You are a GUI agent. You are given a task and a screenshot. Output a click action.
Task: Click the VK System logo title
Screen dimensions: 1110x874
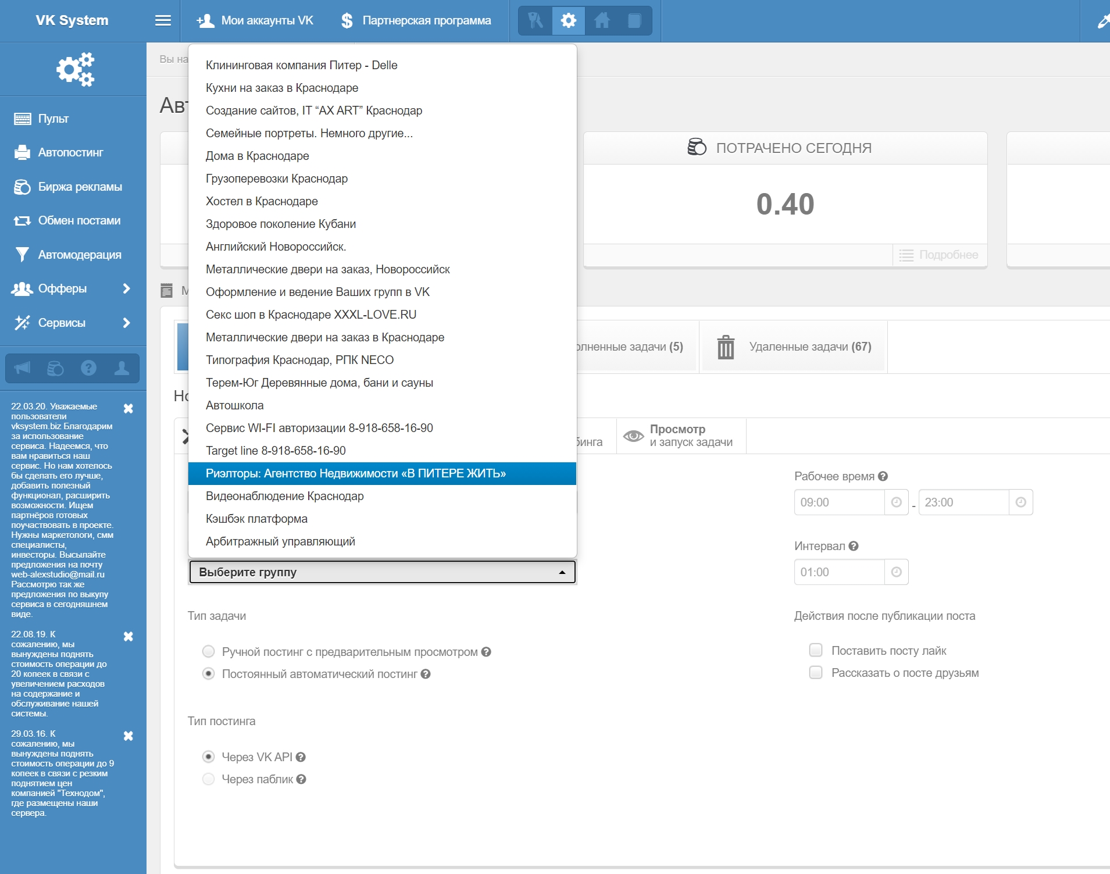tap(72, 20)
